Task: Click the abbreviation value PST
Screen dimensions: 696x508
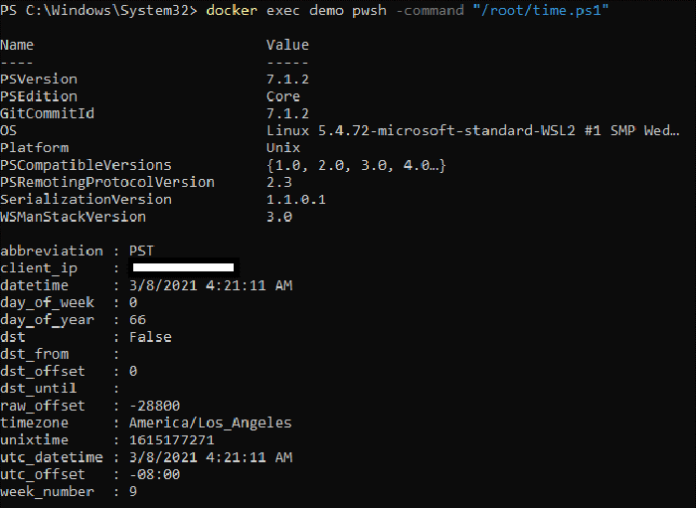Action: tap(142, 251)
